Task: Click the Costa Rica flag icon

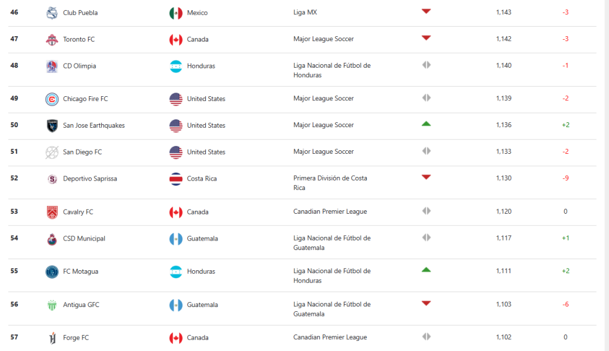Action: click(176, 179)
